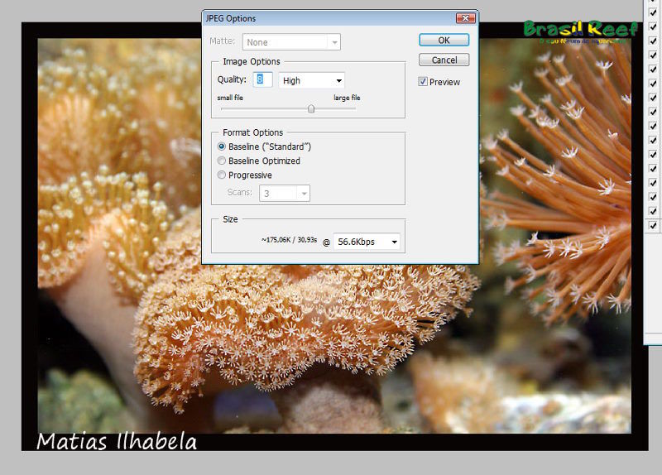
Task: Click the Quality value input field
Action: point(263,80)
